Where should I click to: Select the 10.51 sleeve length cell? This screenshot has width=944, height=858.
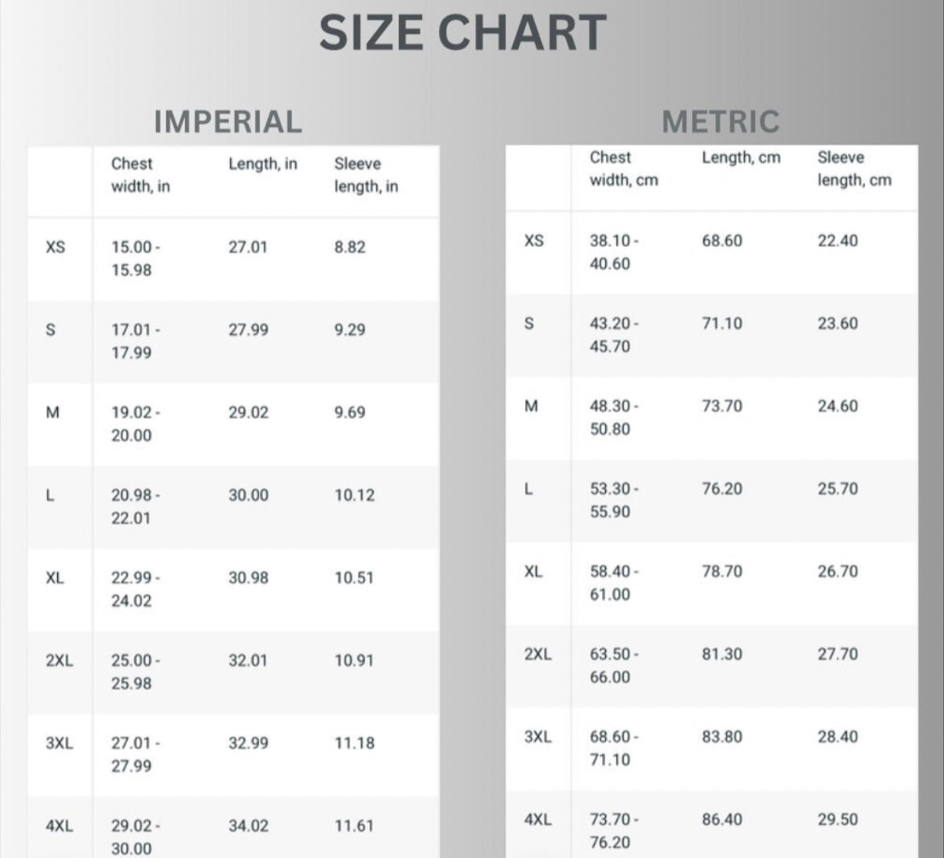tap(354, 578)
